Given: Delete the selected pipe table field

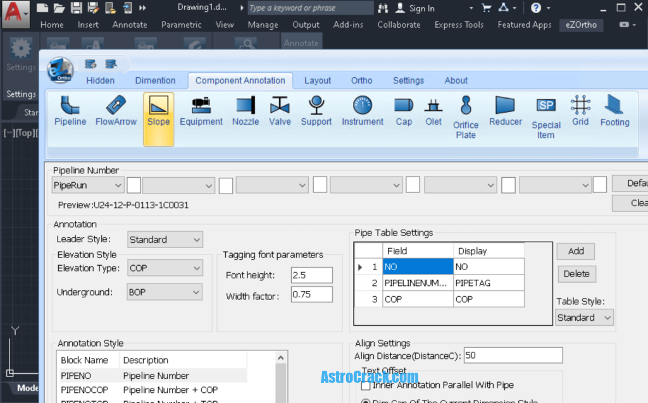Looking at the screenshot, I should click(576, 274).
